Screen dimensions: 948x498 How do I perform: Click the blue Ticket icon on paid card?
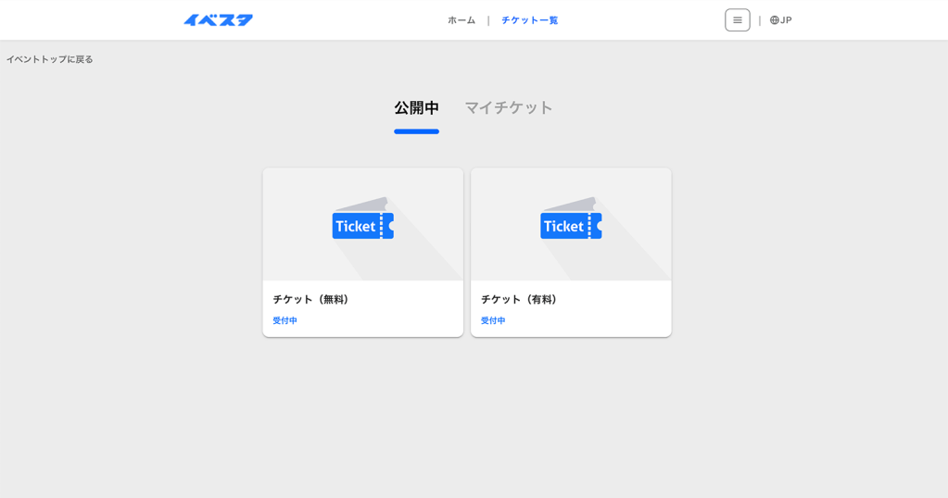click(x=571, y=225)
